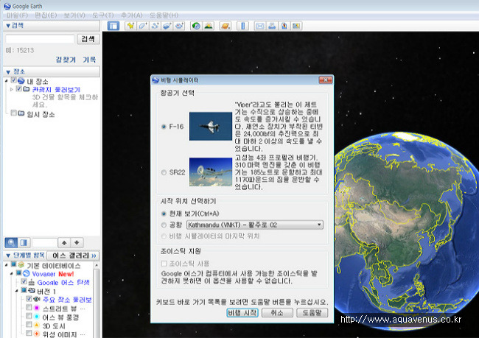Viewport: 479px width, 338px height.
Task: Click the 내 장소 globe icon
Action: click(21, 81)
